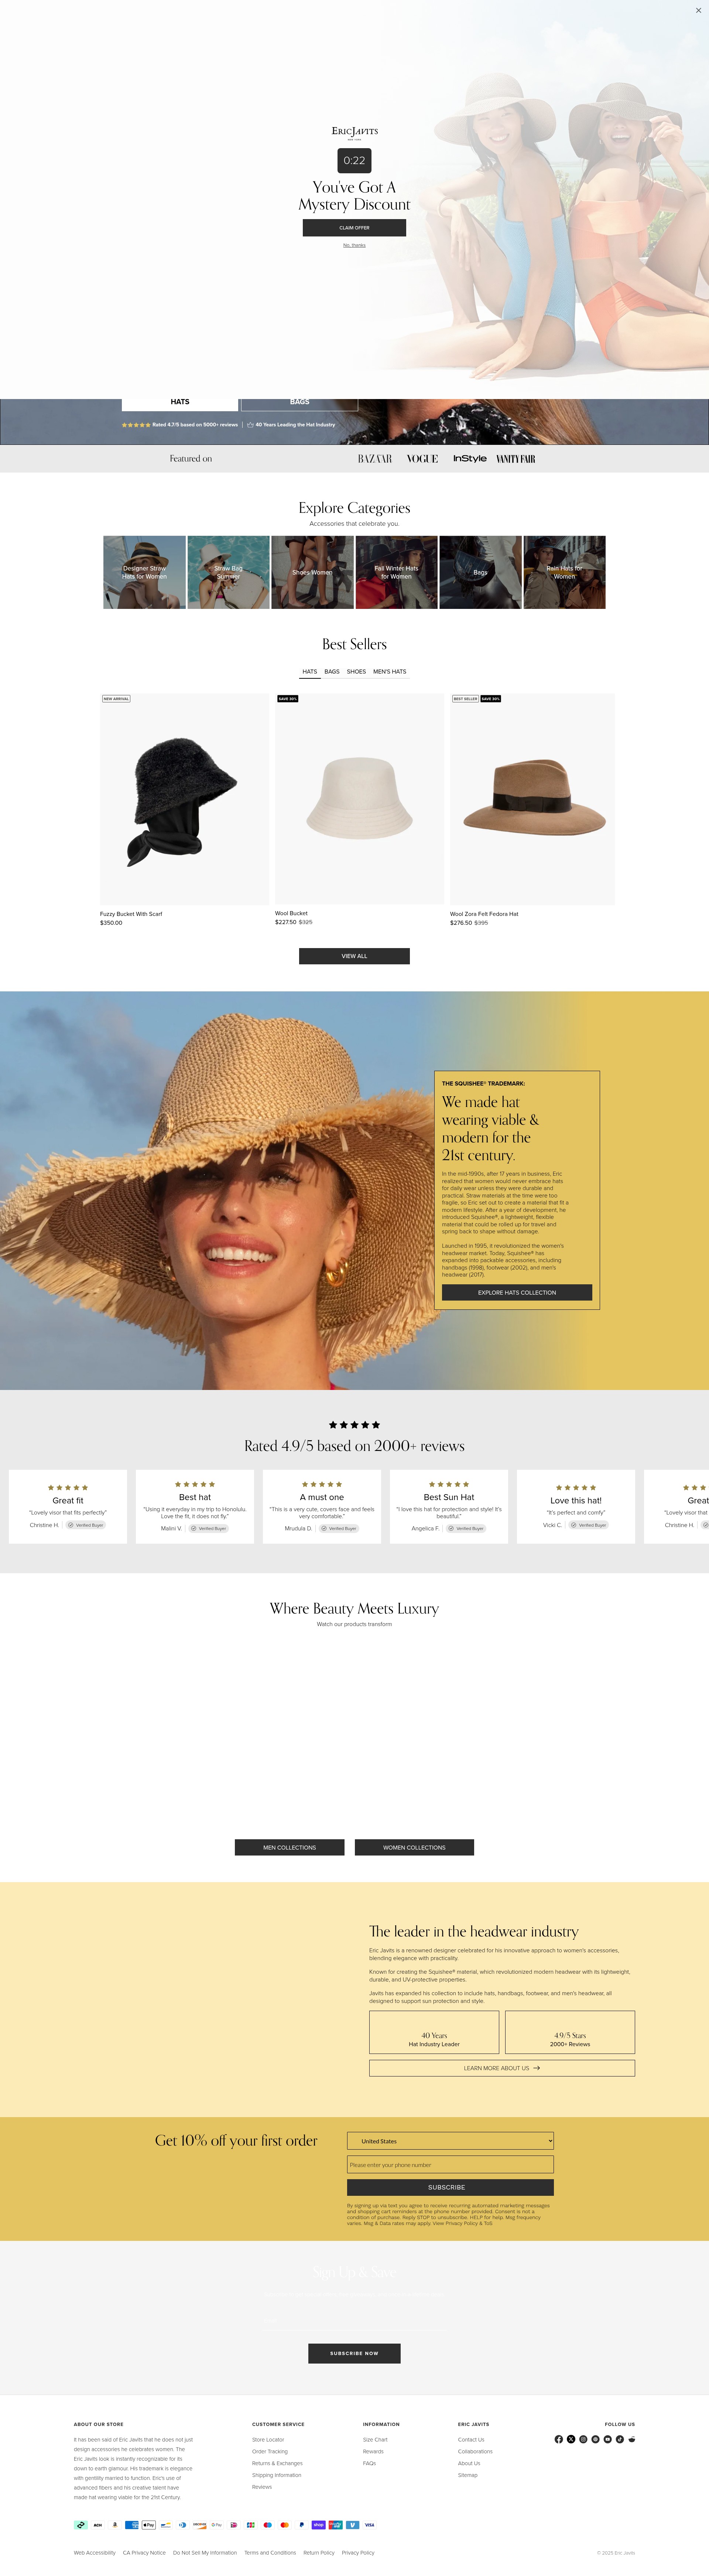Open Designer Straw Hats for Women category
This screenshot has height=2576, width=709.
144,572
